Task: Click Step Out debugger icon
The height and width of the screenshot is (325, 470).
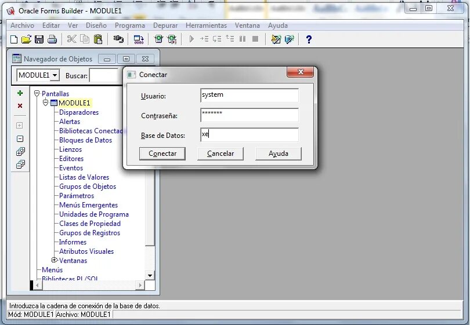Action: pyautogui.click(x=230, y=39)
